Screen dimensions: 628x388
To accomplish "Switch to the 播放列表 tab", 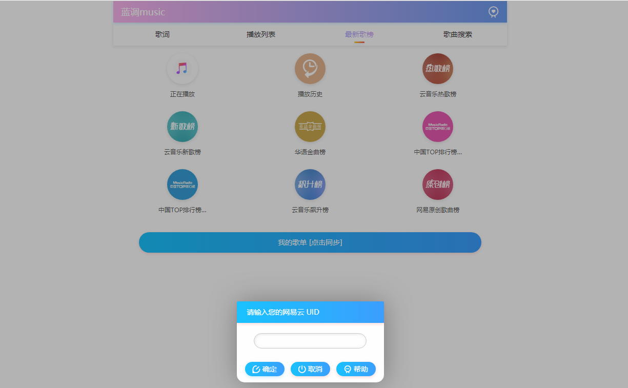I will pos(261,34).
